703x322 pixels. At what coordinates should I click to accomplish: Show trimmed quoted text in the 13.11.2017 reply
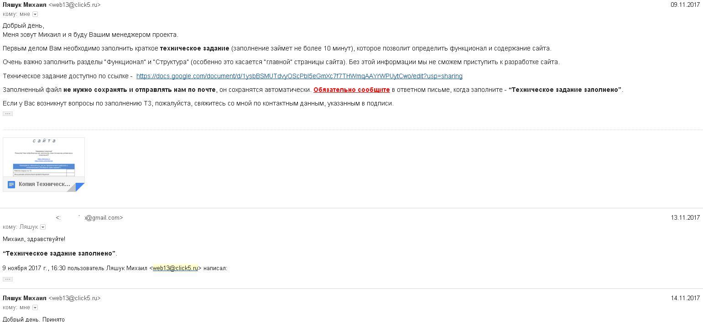click(x=8, y=279)
